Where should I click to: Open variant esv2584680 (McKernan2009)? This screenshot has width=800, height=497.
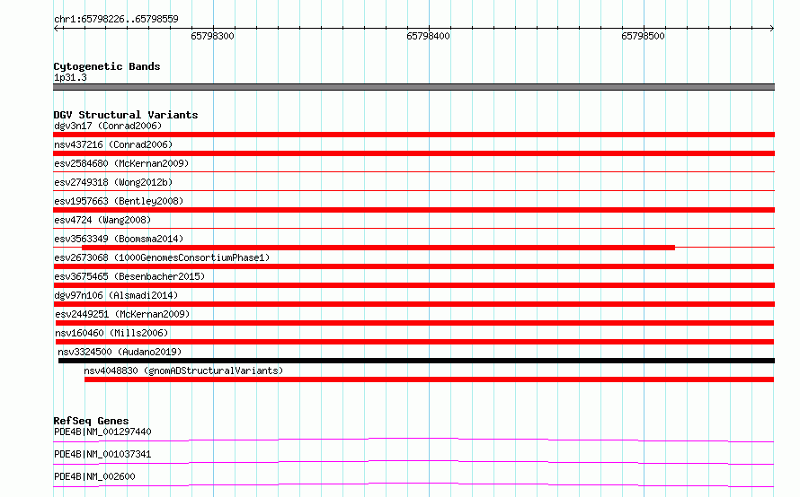pos(121,163)
